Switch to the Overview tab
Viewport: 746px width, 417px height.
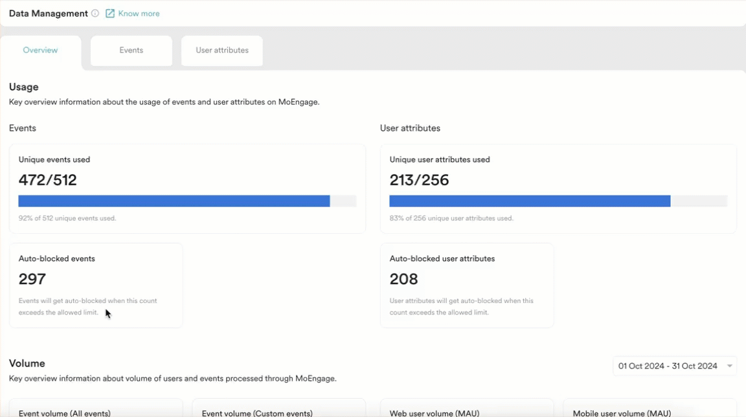40,51
